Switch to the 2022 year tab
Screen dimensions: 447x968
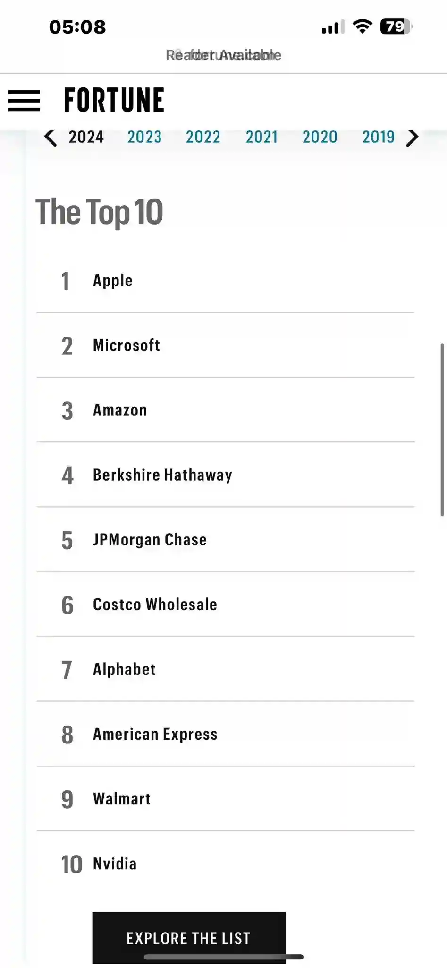pos(203,137)
